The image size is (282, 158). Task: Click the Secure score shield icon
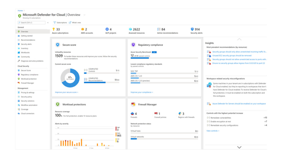coord(58,45)
